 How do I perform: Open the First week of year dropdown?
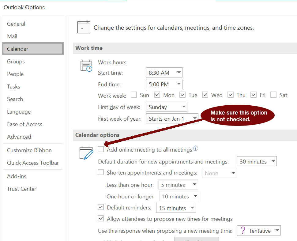point(172,119)
